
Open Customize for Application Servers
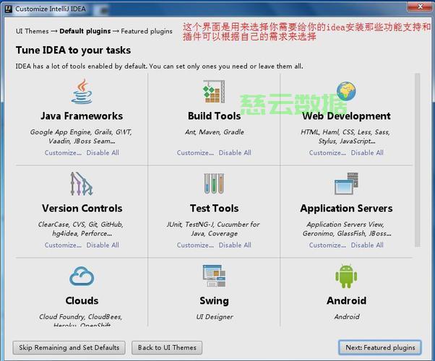(327, 245)
